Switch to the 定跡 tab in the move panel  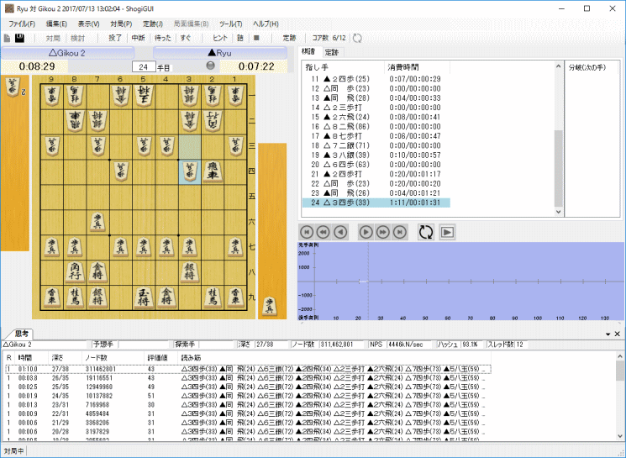[332, 52]
